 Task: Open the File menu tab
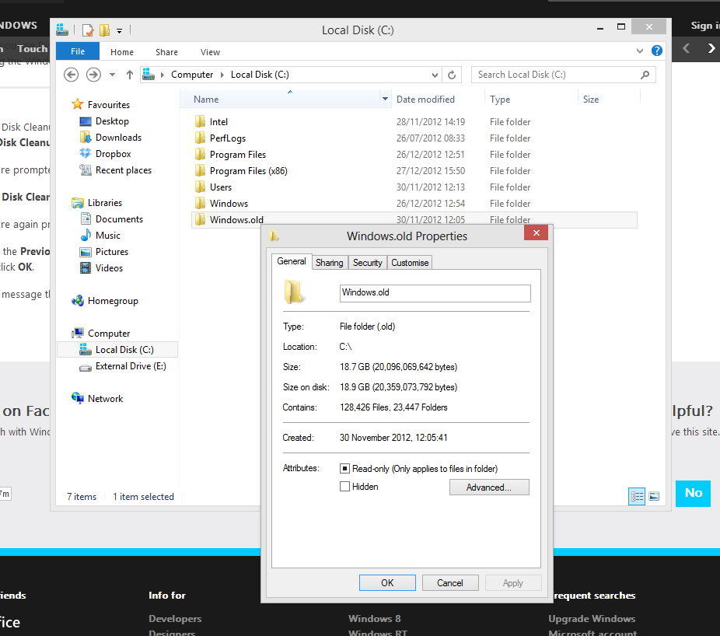coord(78,51)
